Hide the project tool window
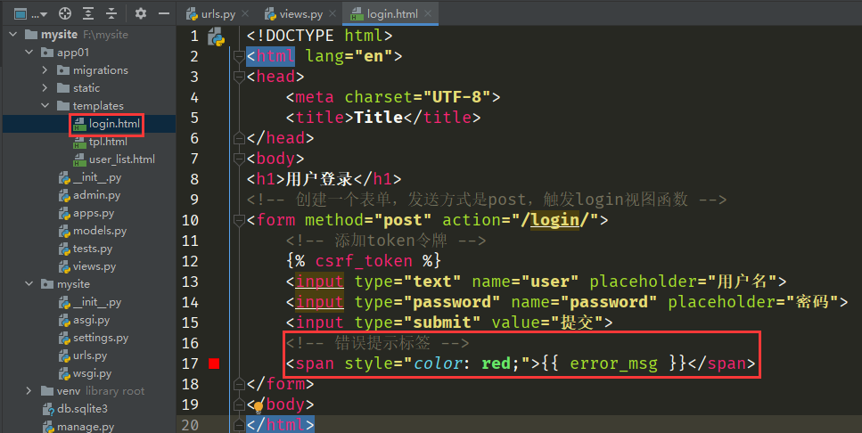This screenshot has height=433, width=862. pos(163,14)
